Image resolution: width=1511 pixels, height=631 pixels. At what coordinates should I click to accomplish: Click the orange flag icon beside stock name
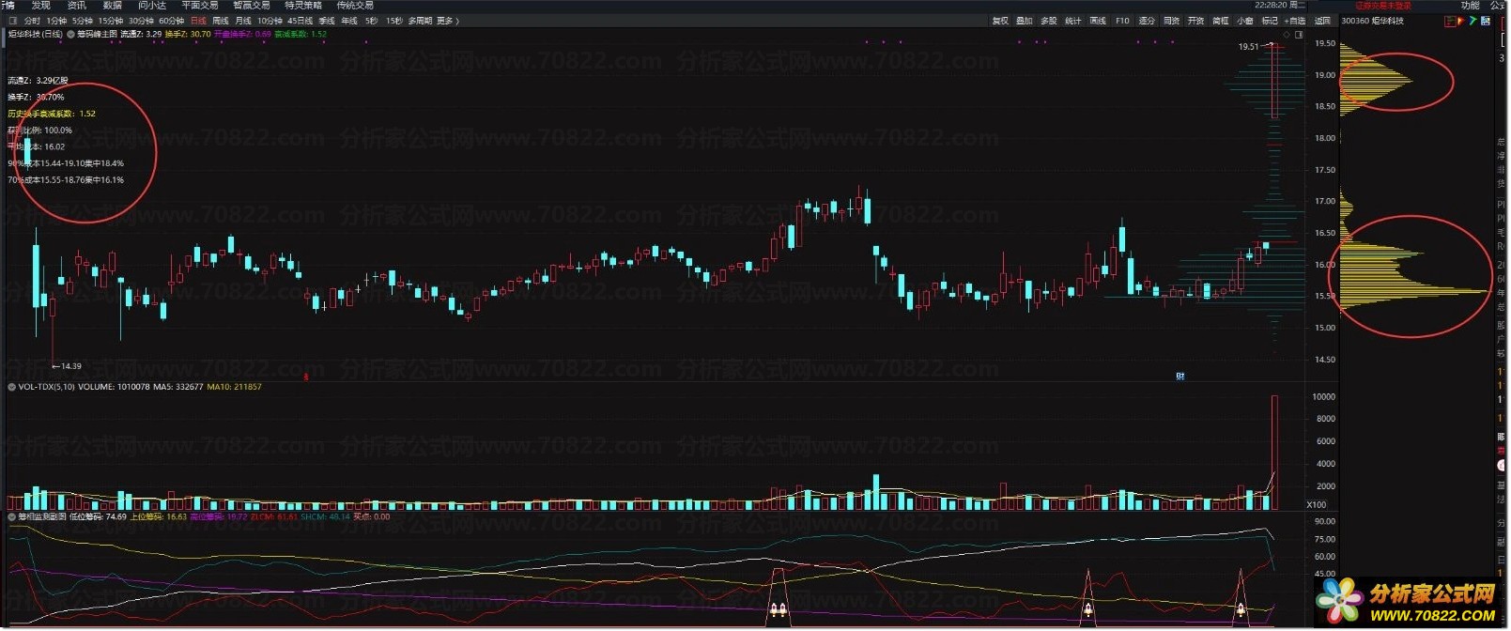[1460, 21]
